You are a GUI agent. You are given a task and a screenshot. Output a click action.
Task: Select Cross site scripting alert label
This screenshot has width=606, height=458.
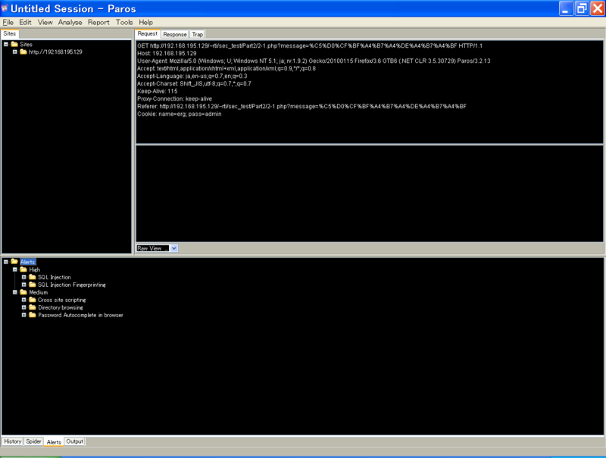[62, 300]
